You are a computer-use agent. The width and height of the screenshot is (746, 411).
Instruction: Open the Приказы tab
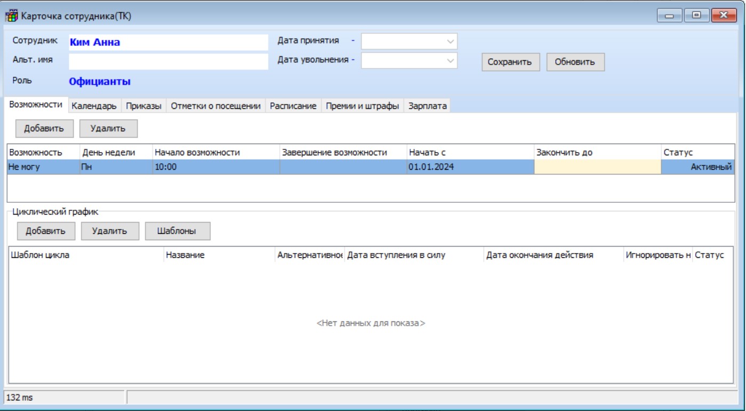(144, 106)
